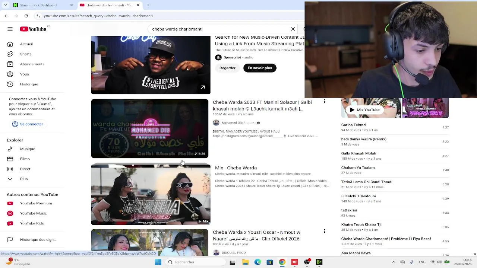Screen dimensions: 477x268
Task: Open YouTube Music link
Action: point(33,214)
